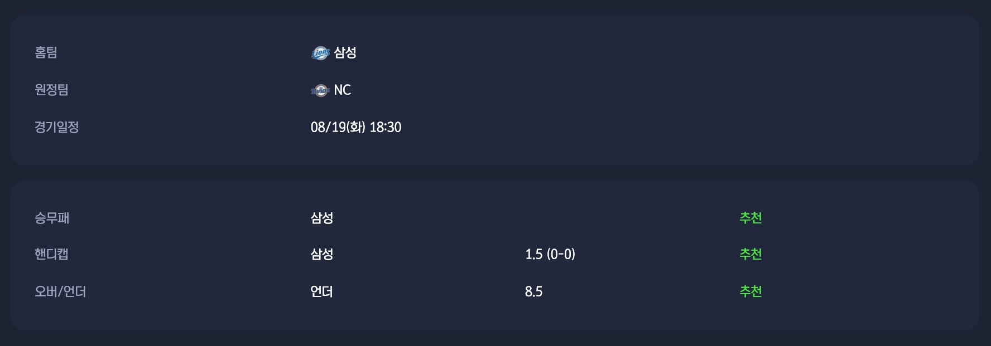The image size is (991, 346).
Task: Select 삼성 pick in 핸디캡 row
Action: 322,254
